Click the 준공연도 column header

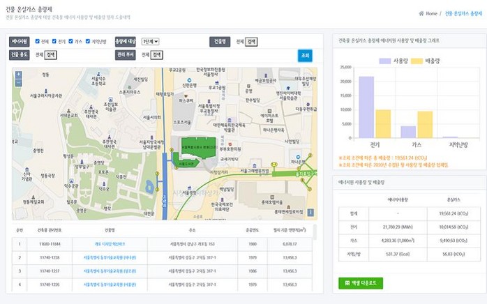pyautogui.click(x=252, y=230)
